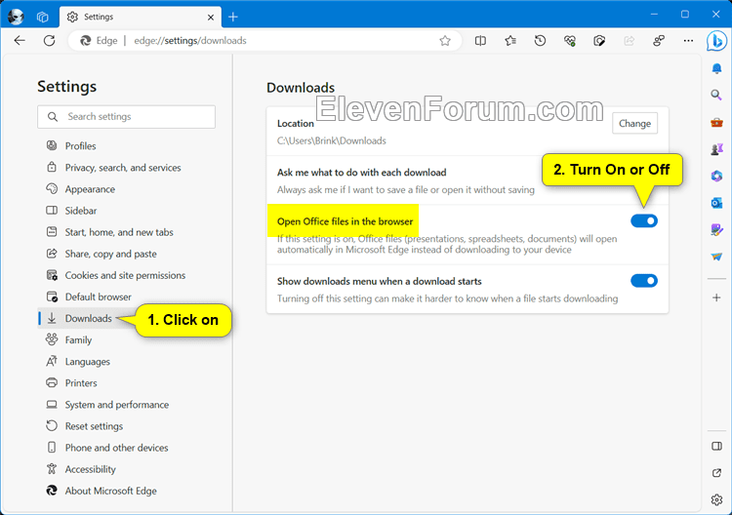Click the Search settings field
The image size is (732, 515).
pyautogui.click(x=126, y=117)
